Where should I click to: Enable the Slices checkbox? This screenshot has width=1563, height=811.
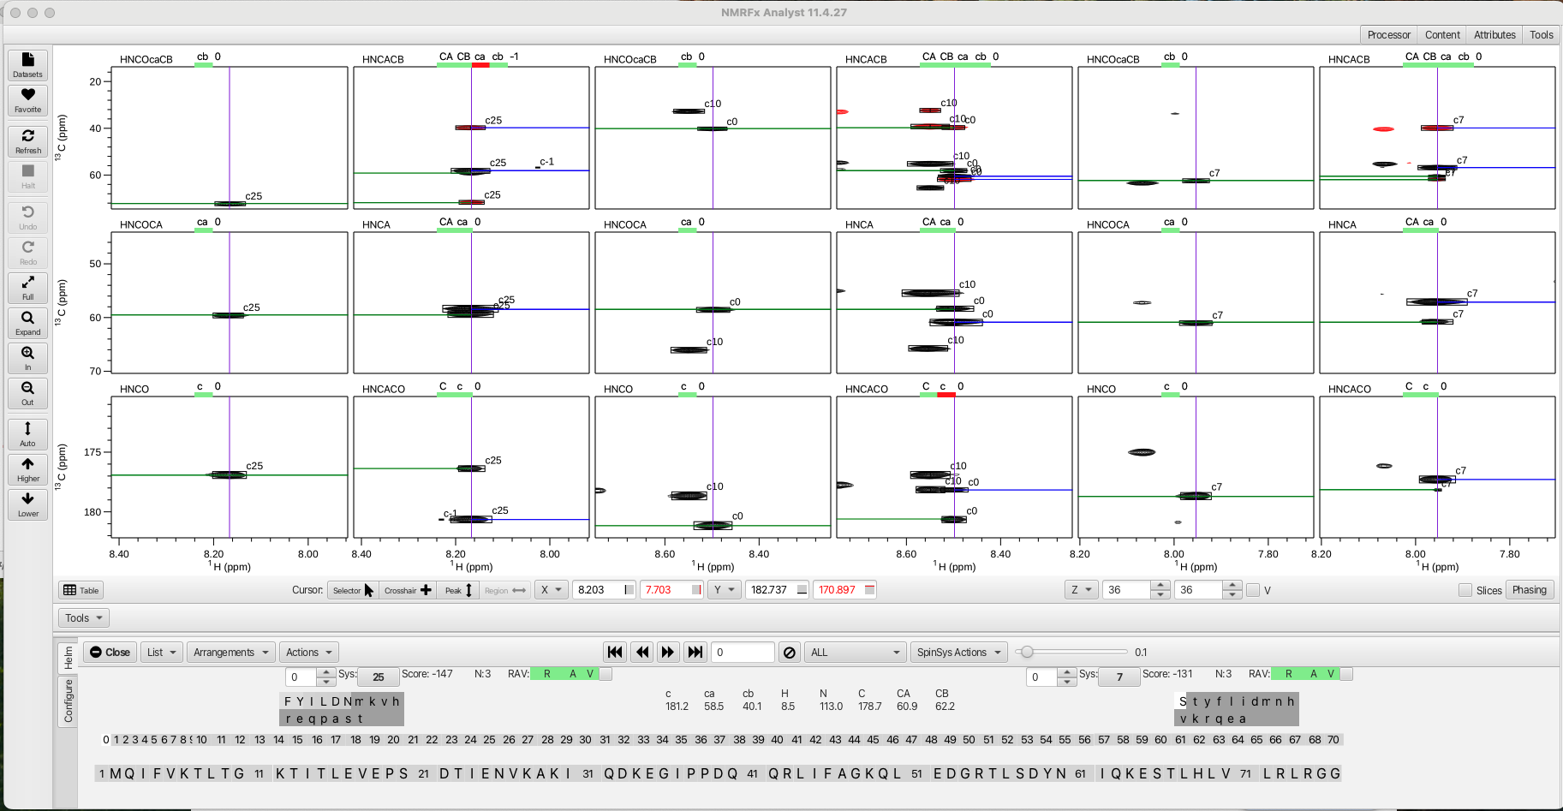(1465, 590)
